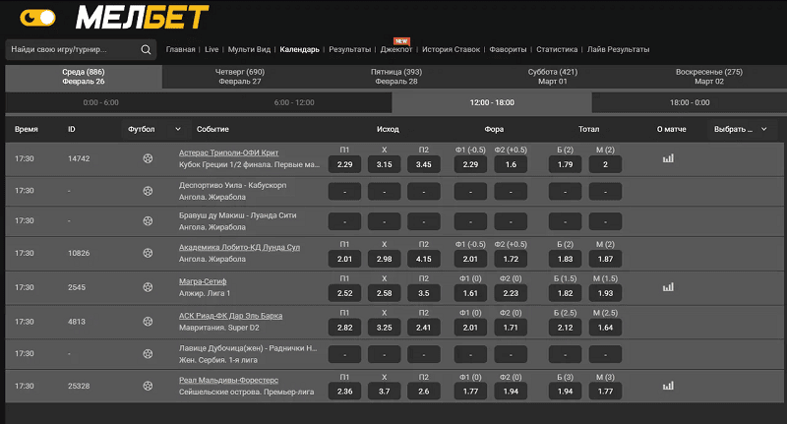
Task: Open the Результаты menu item
Action: (x=349, y=49)
